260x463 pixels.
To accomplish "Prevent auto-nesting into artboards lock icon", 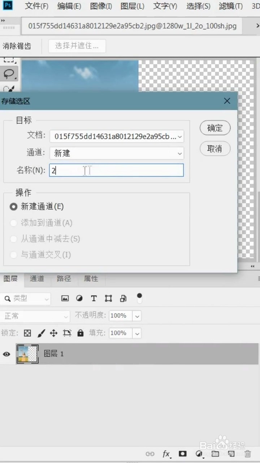I will click(67, 333).
